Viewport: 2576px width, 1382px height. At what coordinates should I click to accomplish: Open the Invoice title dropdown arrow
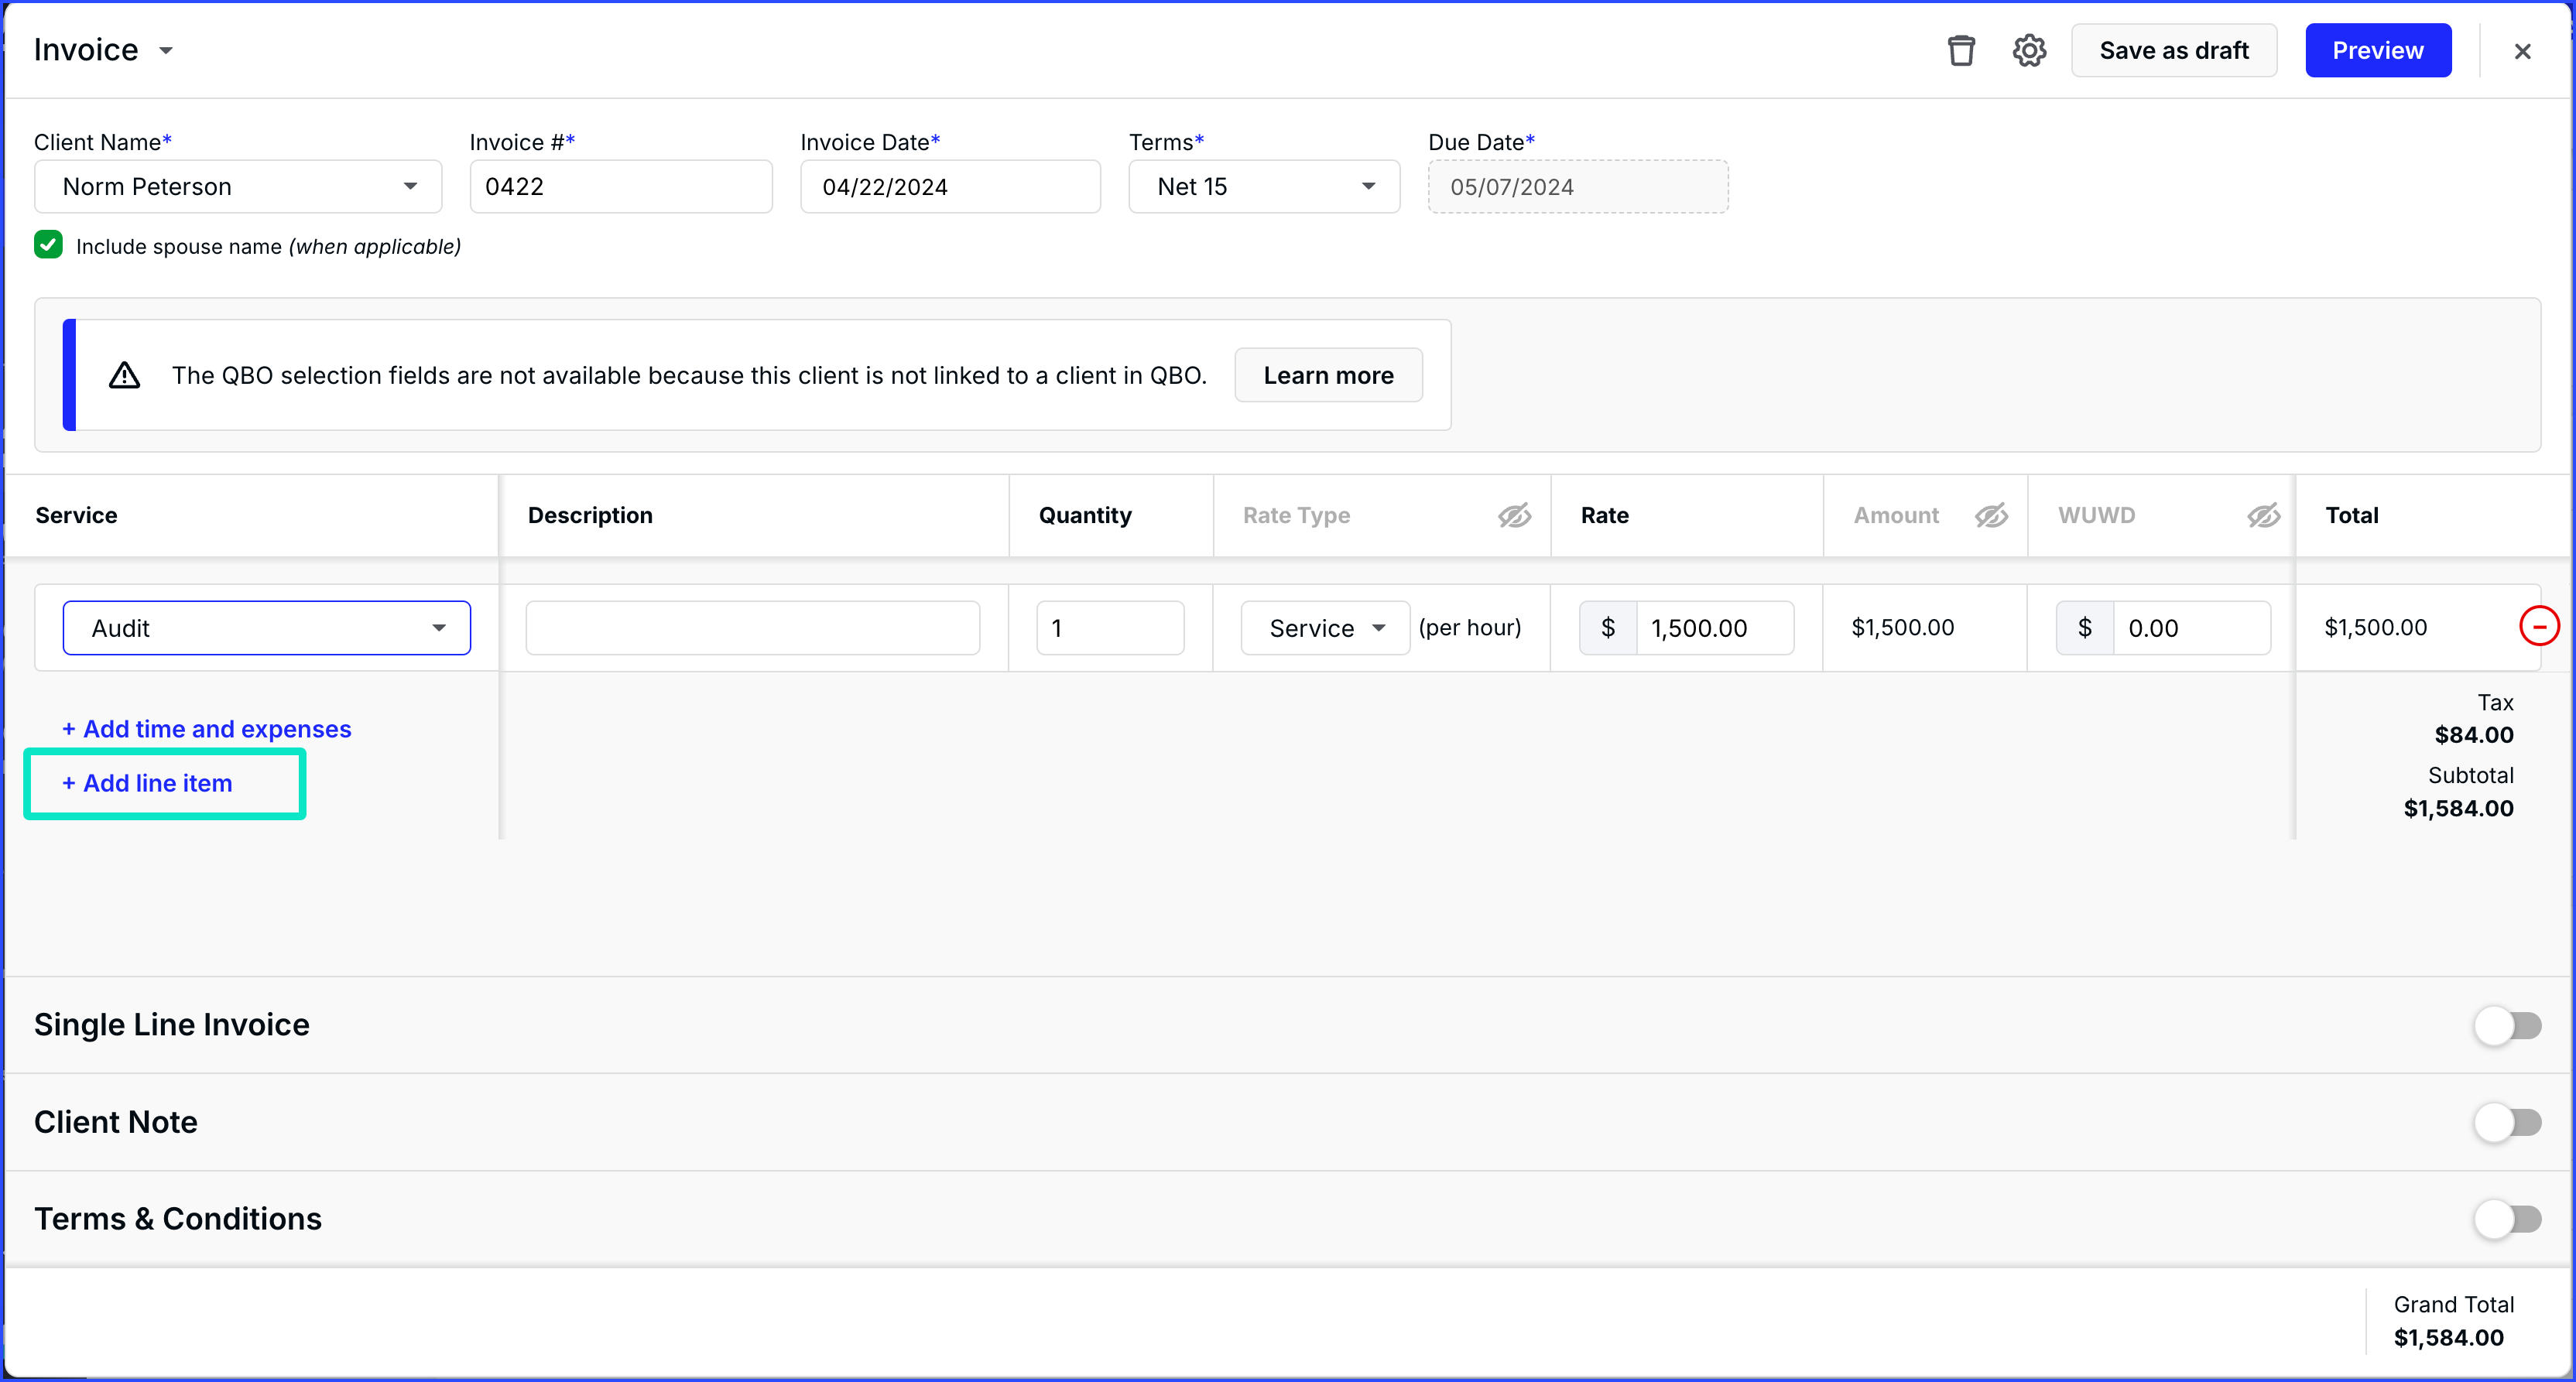pyautogui.click(x=166, y=51)
